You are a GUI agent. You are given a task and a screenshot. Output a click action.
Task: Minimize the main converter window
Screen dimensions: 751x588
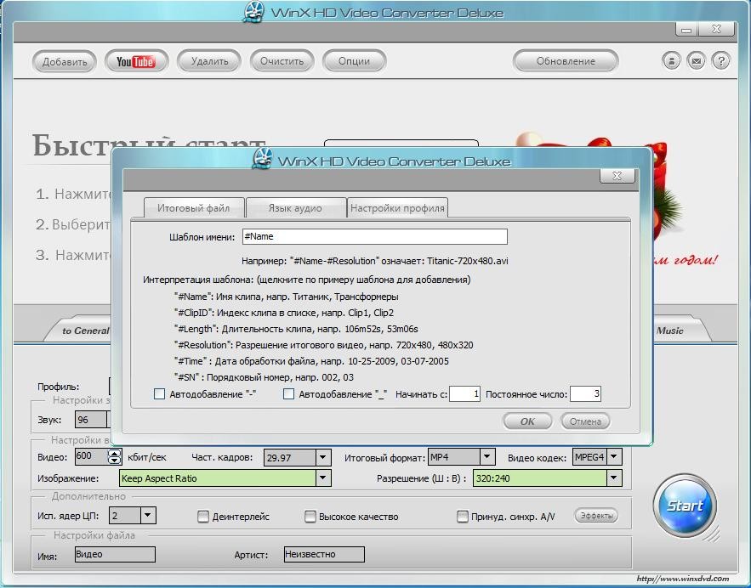[686, 30]
